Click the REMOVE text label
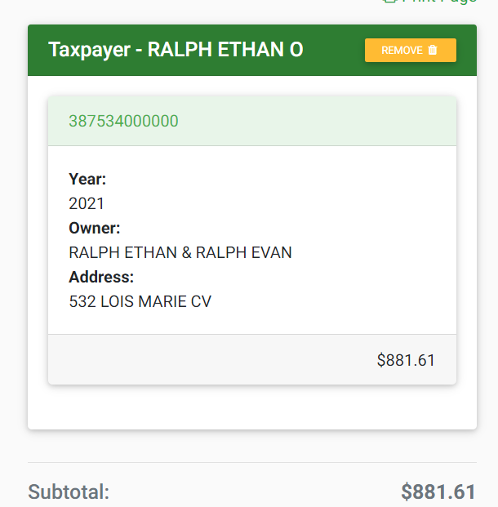This screenshot has height=507, width=498. 402,50
